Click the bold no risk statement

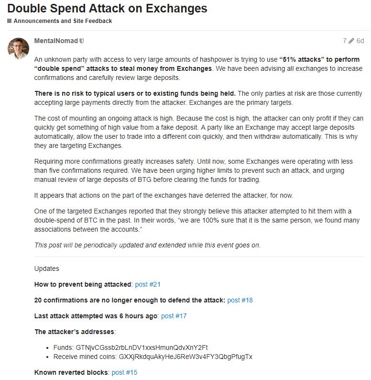pyautogui.click(x=135, y=93)
